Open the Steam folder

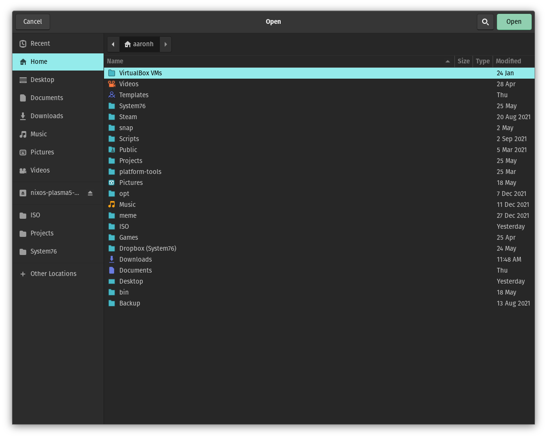pyautogui.click(x=128, y=117)
